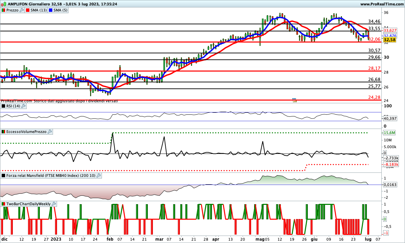Open the www.ProRealTime.com link
The width and height of the screenshot is (405, 243).
(x=382, y=4)
